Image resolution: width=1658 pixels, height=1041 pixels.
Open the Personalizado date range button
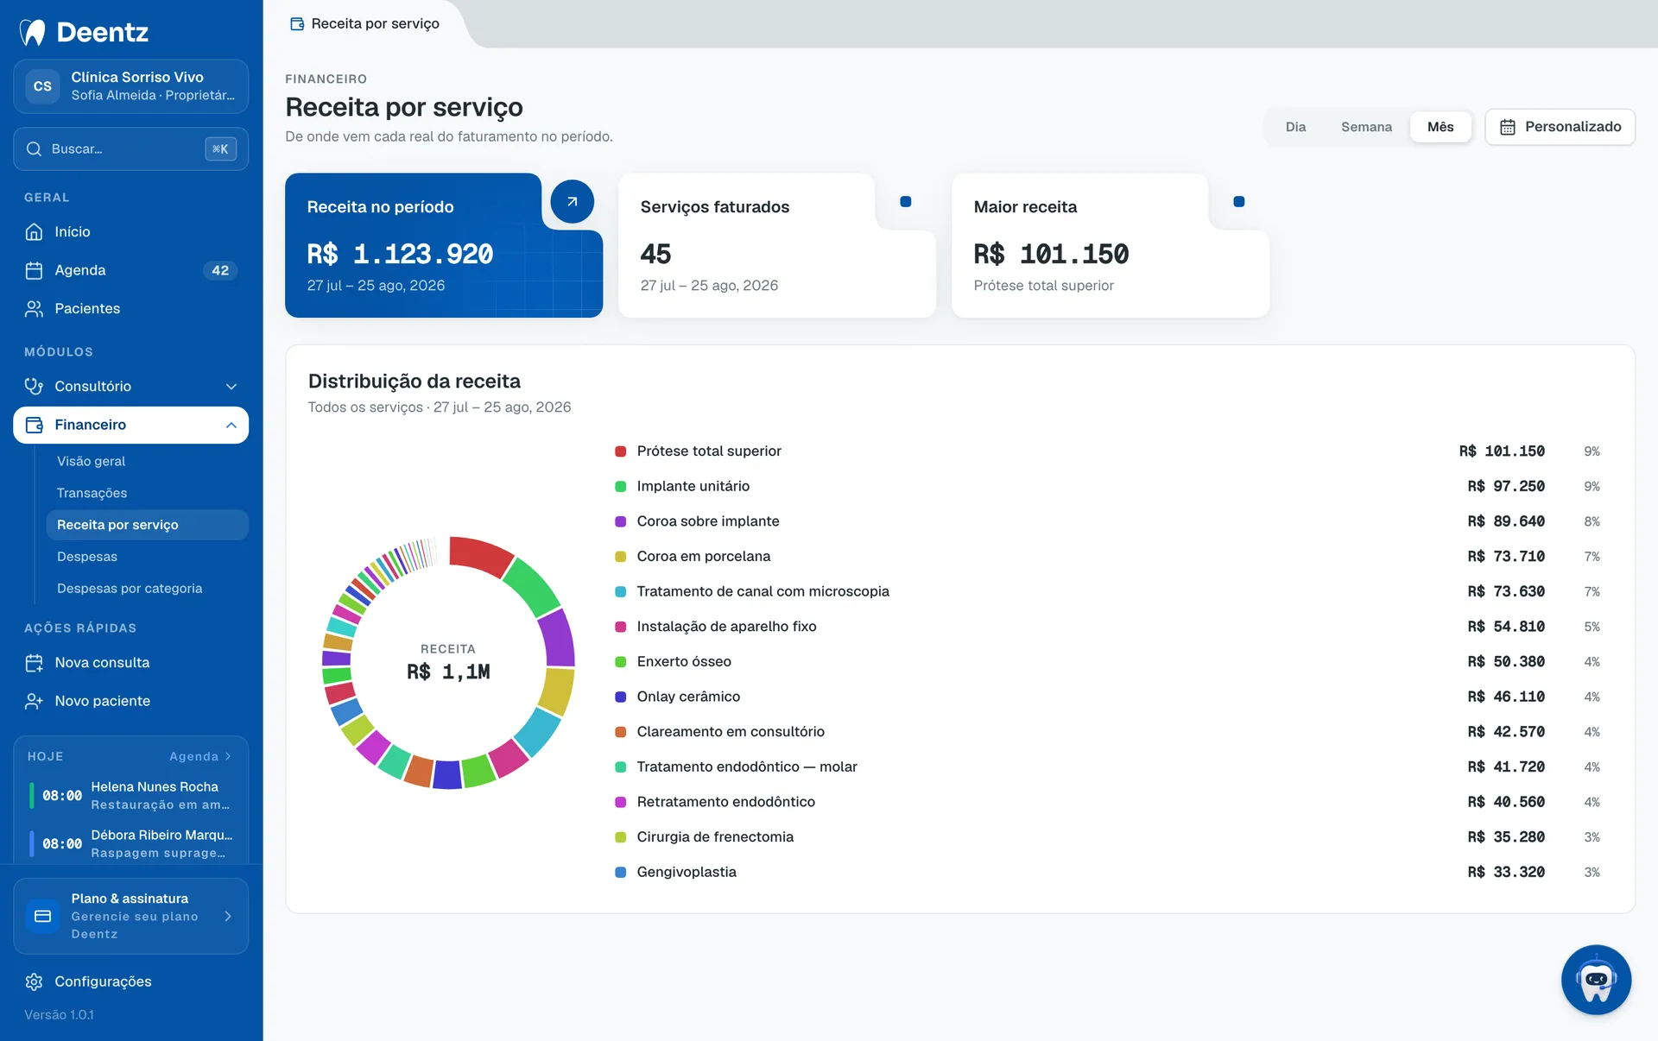click(1560, 127)
